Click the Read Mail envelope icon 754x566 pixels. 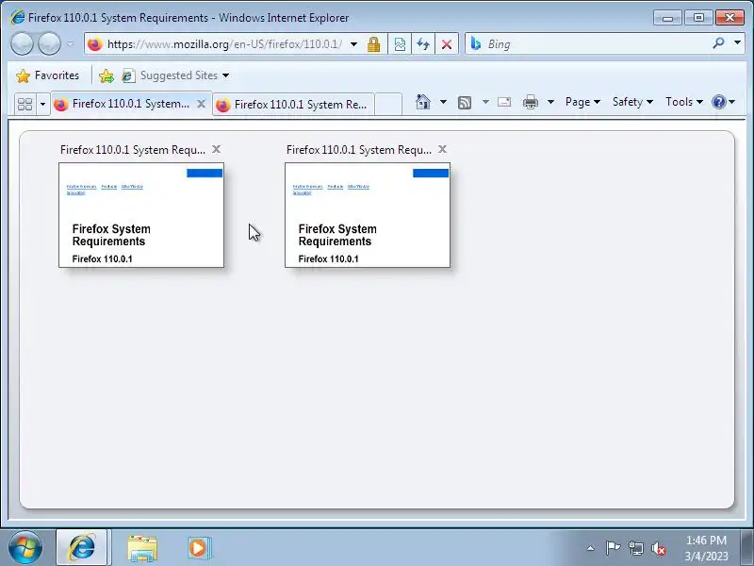(x=504, y=102)
